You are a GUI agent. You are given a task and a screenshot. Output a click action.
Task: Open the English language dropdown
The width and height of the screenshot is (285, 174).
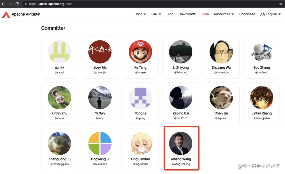point(270,14)
